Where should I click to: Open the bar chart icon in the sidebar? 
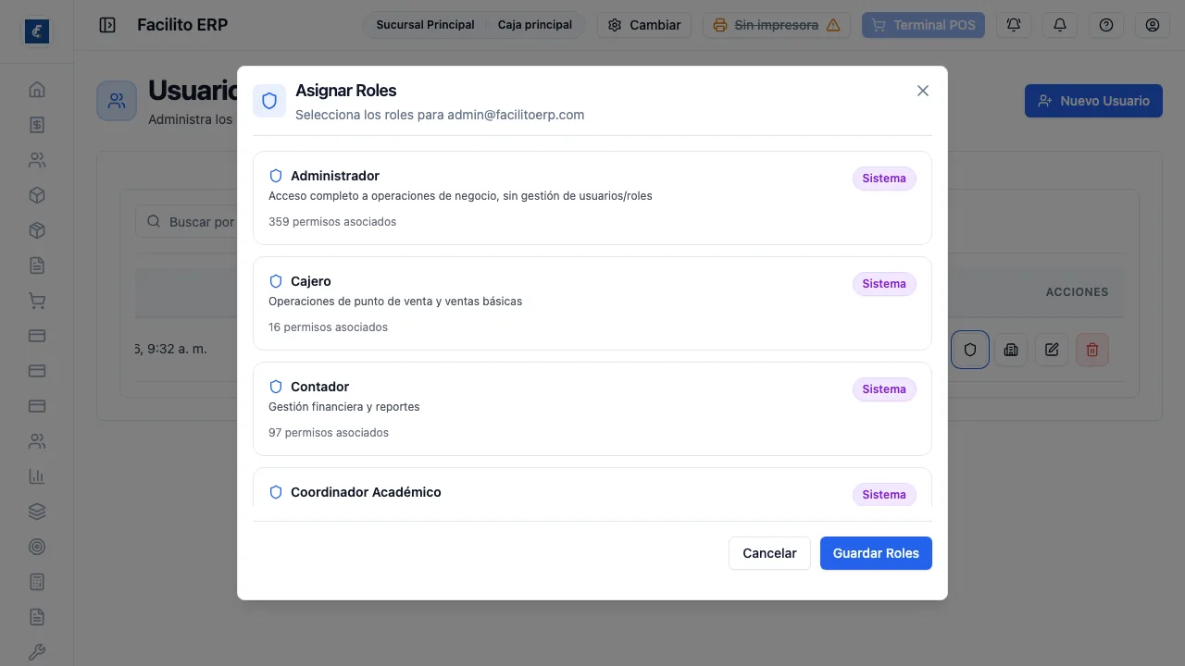coord(37,476)
